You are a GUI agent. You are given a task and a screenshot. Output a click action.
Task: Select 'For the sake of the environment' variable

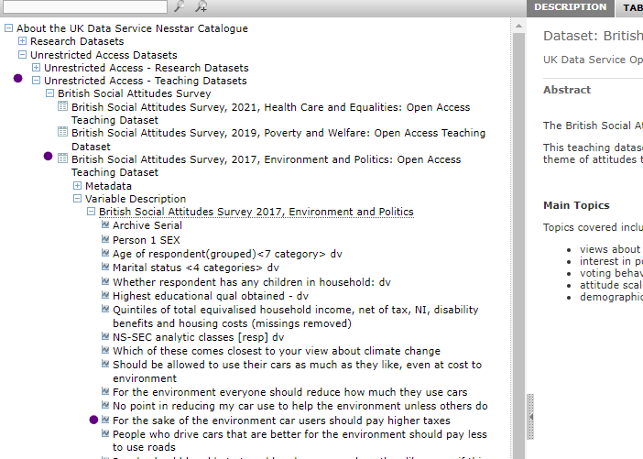281,421
